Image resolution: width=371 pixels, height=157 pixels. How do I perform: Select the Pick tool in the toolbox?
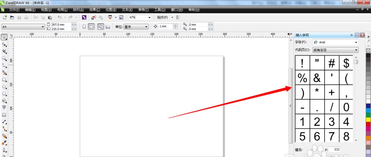pyautogui.click(x=4, y=37)
